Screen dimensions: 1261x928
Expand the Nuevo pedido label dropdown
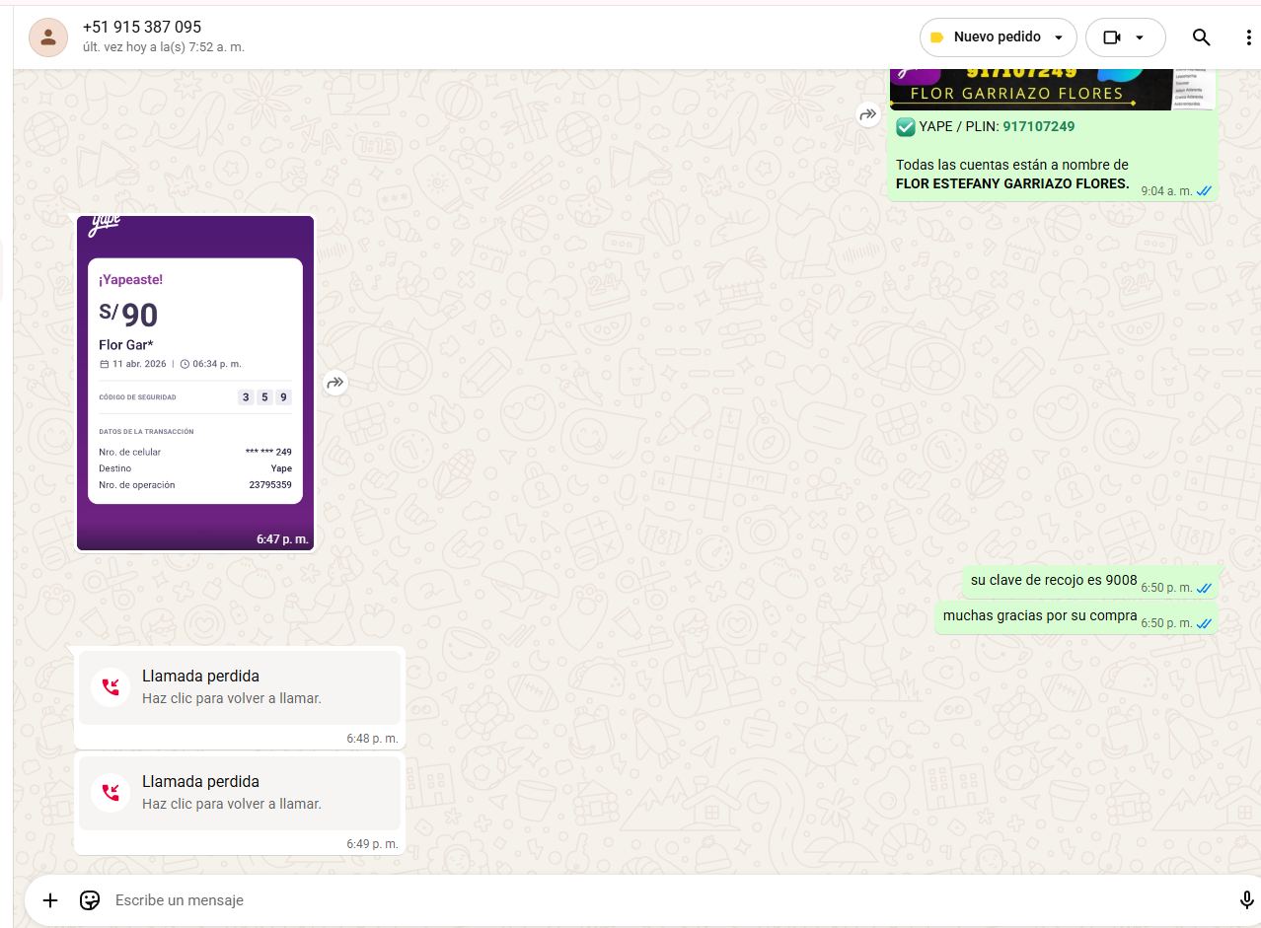1059,37
